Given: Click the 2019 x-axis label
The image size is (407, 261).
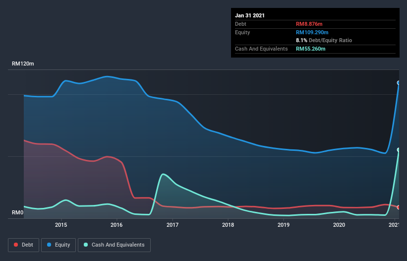Looking at the screenshot, I should pyautogui.click(x=284, y=225).
